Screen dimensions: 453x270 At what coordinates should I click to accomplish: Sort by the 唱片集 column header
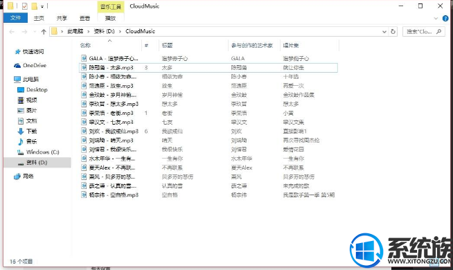(x=291, y=45)
